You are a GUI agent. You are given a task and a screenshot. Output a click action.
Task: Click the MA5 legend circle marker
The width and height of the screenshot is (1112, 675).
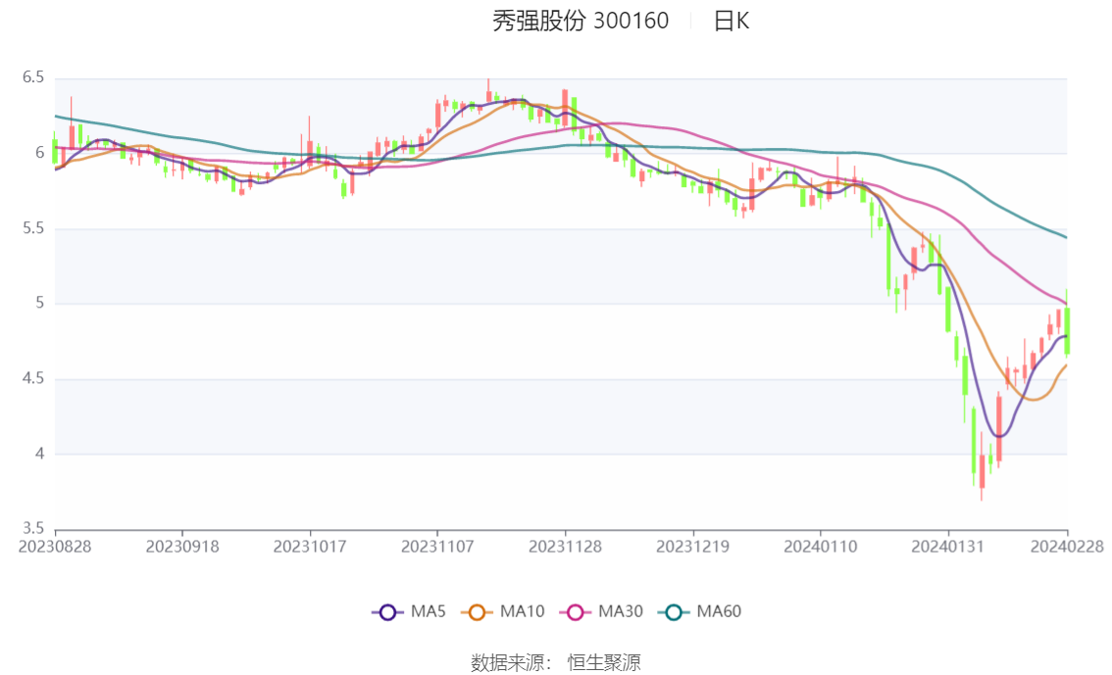point(387,612)
